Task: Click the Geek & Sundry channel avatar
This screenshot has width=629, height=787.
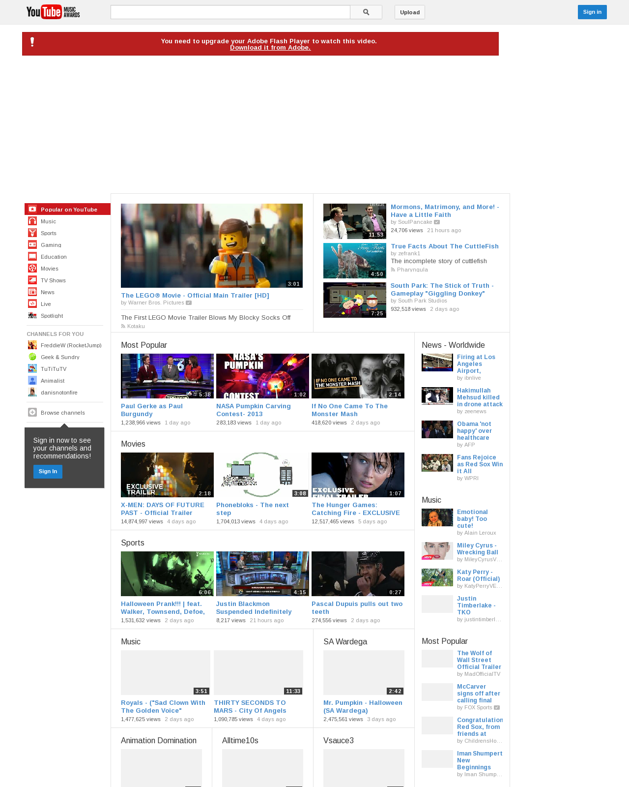Action: (32, 357)
